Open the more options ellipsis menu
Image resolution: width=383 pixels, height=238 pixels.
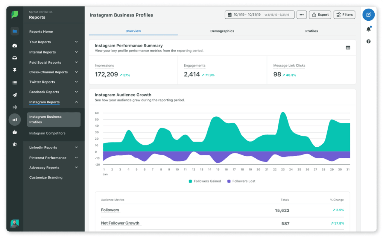point(302,14)
